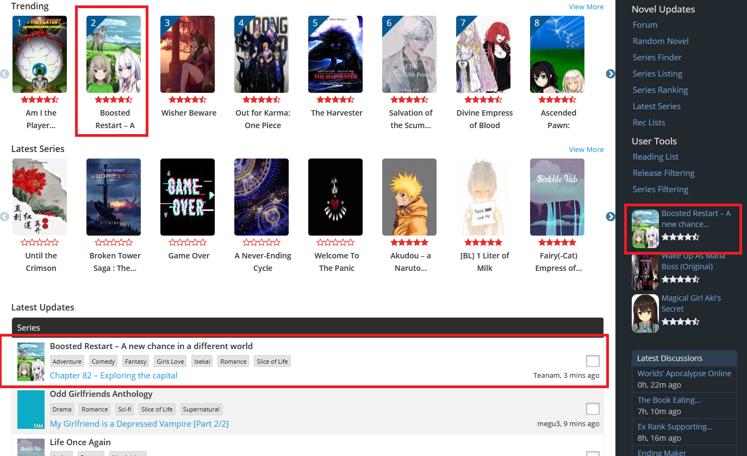Viewport: 747px width, 456px height.
Task: Click the Latest Series carousel right arrow
Action: (610, 217)
